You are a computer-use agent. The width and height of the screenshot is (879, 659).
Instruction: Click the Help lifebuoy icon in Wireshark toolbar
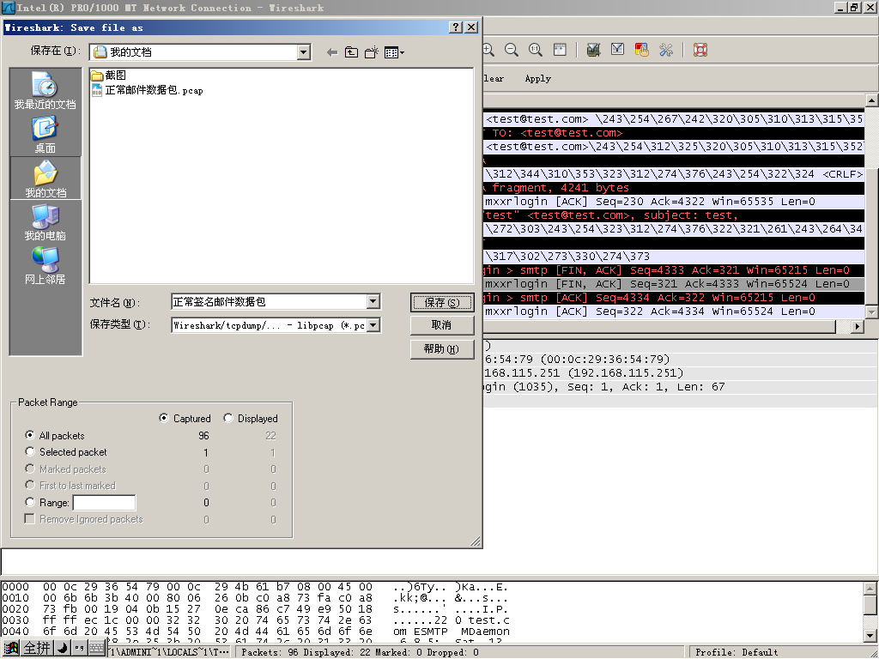(x=700, y=50)
